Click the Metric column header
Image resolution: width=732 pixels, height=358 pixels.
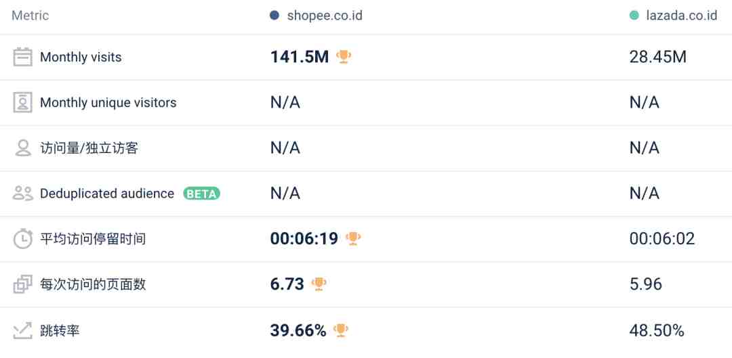click(x=30, y=16)
